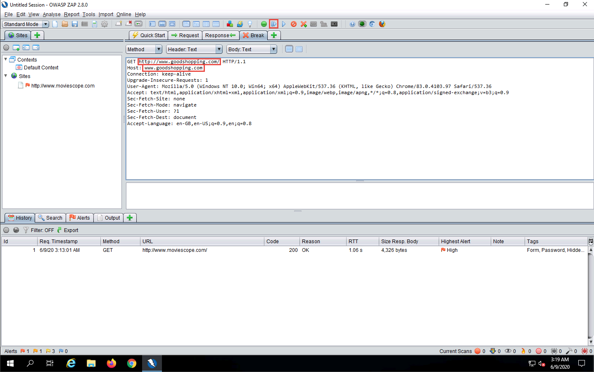Click History scrollbar down arrow
Screen dimensions: 594x372
pos(591,342)
